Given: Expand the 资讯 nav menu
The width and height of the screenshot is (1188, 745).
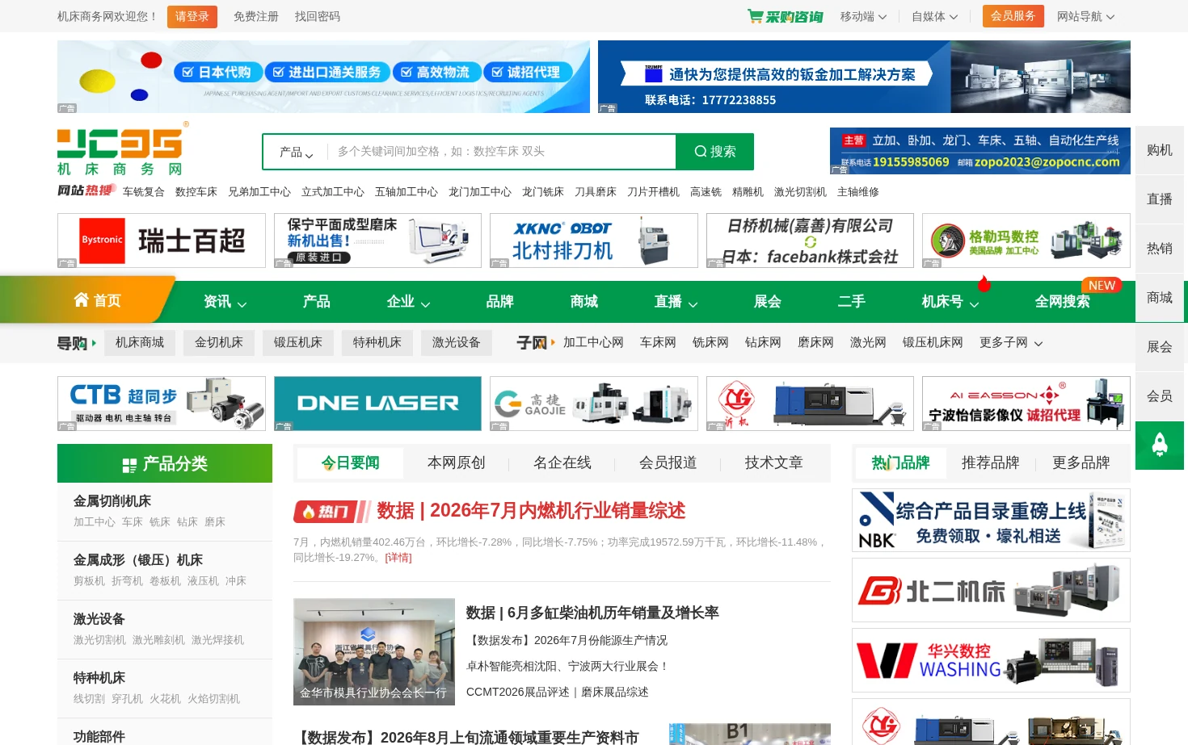Looking at the screenshot, I should (x=225, y=302).
